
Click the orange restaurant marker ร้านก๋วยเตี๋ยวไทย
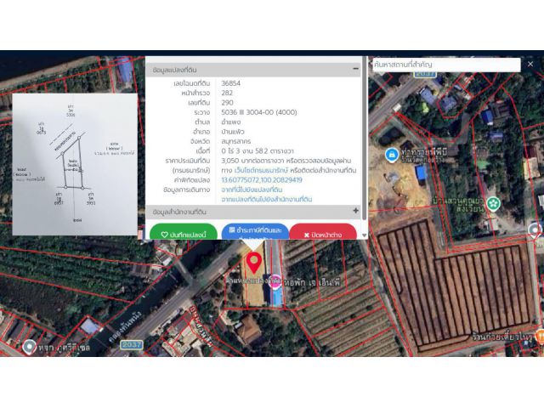coord(540,337)
